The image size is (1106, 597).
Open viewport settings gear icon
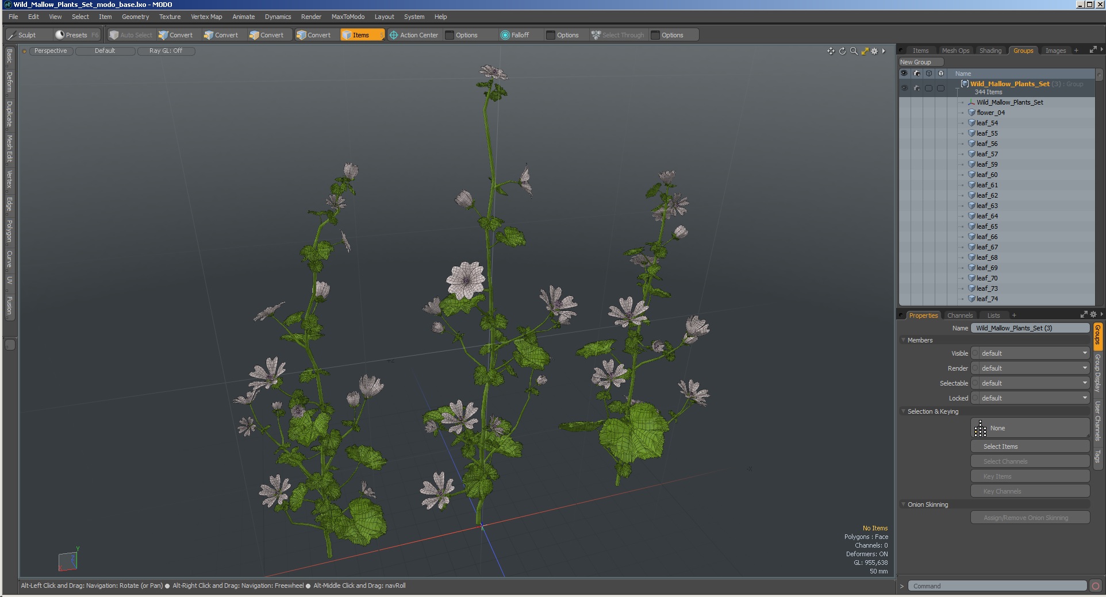874,51
